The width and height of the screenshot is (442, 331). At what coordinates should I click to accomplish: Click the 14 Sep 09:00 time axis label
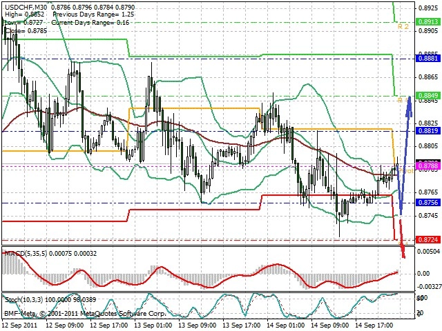point(330,325)
